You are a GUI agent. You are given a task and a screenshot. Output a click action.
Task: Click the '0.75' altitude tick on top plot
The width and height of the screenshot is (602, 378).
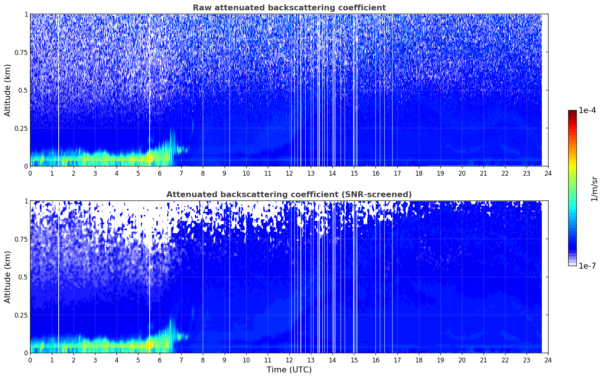click(x=21, y=53)
